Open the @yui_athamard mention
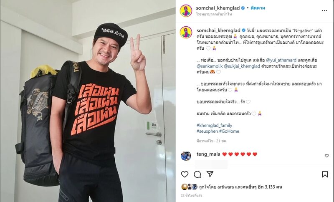334x202 pixels. (281, 60)
